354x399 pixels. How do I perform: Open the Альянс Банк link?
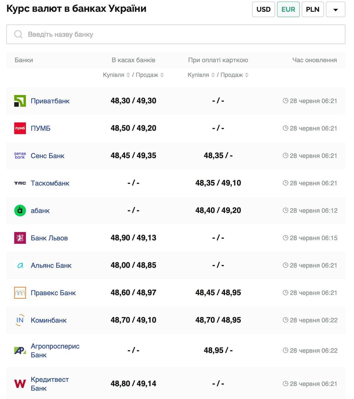(x=51, y=266)
